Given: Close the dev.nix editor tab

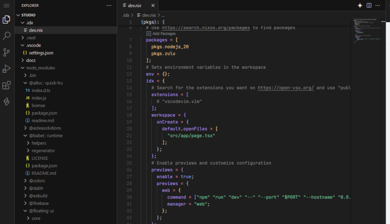Looking at the screenshot, I should pyautogui.click(x=153, y=5).
